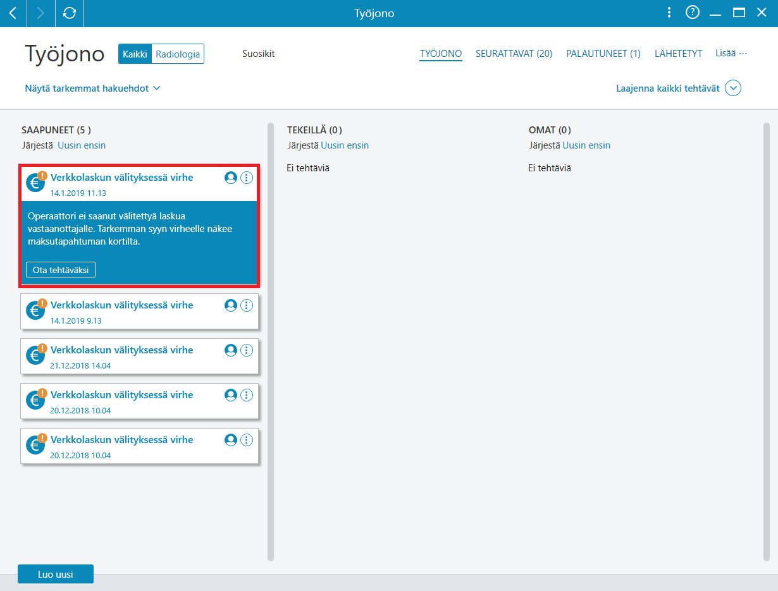Open the vertical dots menu in title bar

pos(670,13)
